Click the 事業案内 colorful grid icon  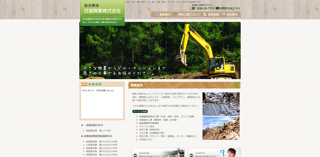click(x=156, y=14)
